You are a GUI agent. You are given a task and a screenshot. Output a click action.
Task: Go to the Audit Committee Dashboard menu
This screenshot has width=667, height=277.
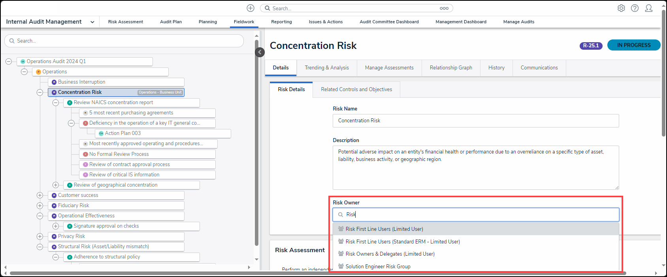389,22
